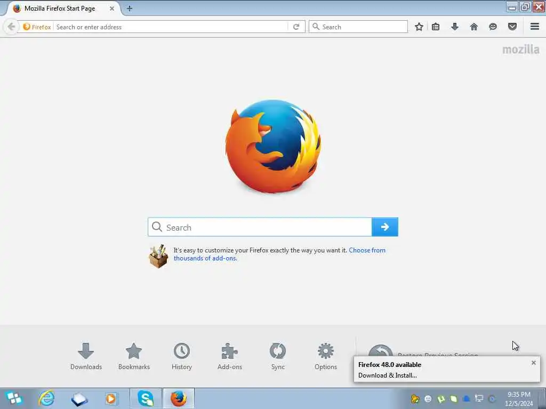The width and height of the screenshot is (546, 409).
Task: Open Add-ons shortcut on the start page
Action: point(229,356)
